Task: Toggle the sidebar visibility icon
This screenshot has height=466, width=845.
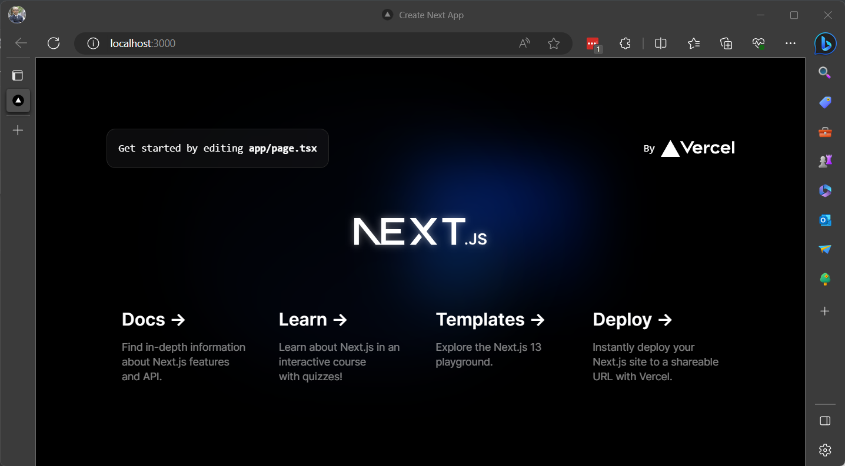Action: pyautogui.click(x=825, y=421)
